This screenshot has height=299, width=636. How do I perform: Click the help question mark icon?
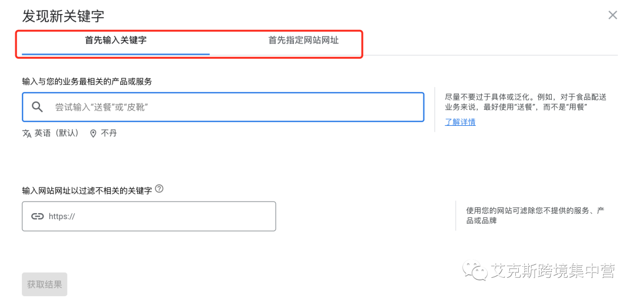[x=160, y=189]
